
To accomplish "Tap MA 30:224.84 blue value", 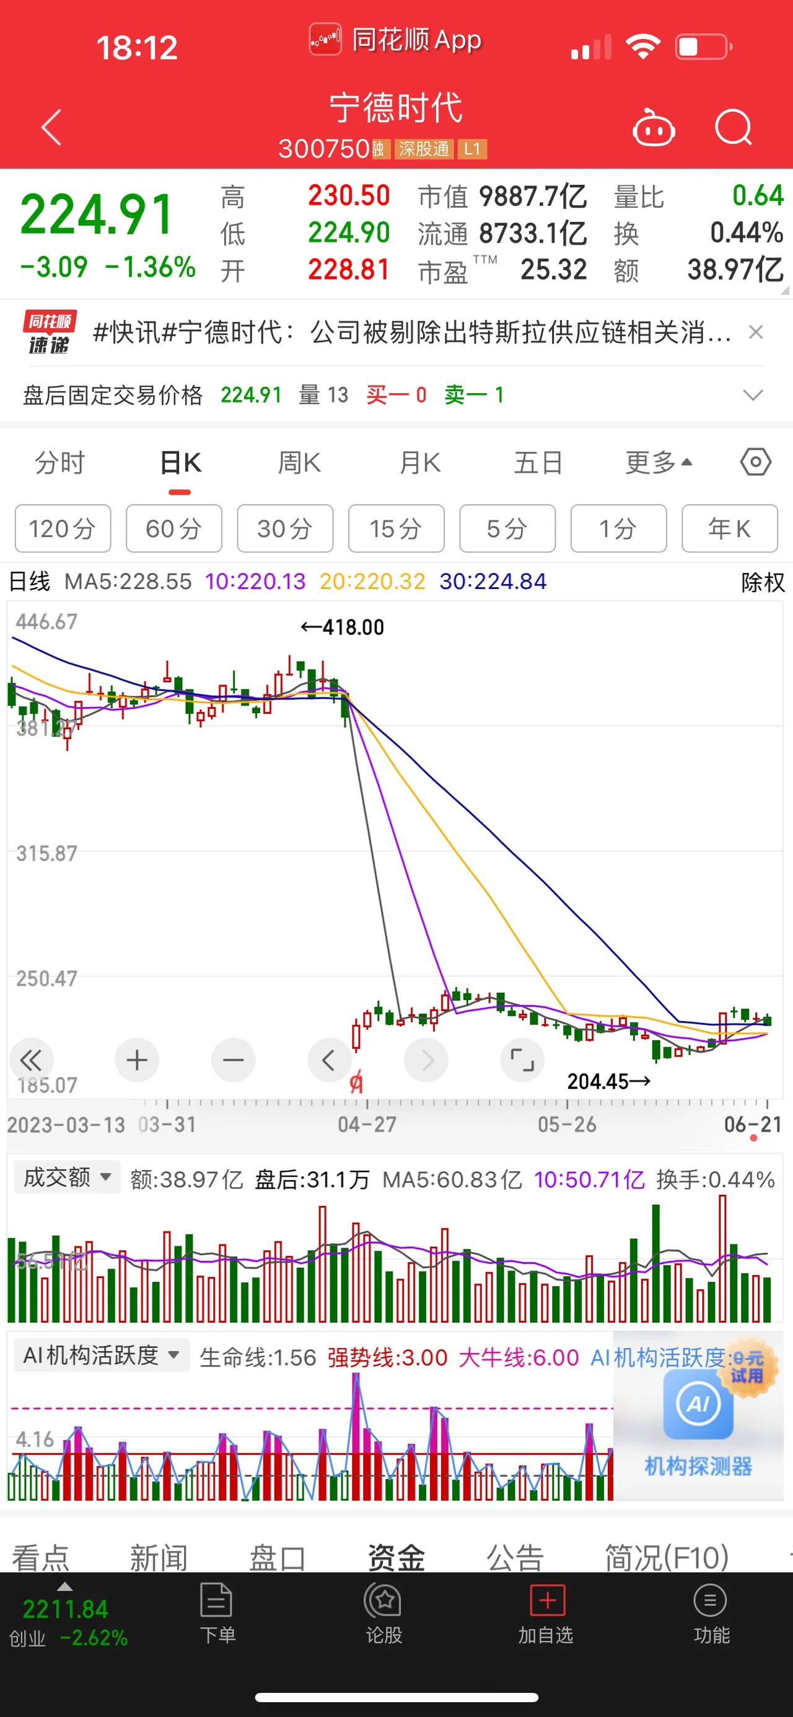I will [493, 582].
